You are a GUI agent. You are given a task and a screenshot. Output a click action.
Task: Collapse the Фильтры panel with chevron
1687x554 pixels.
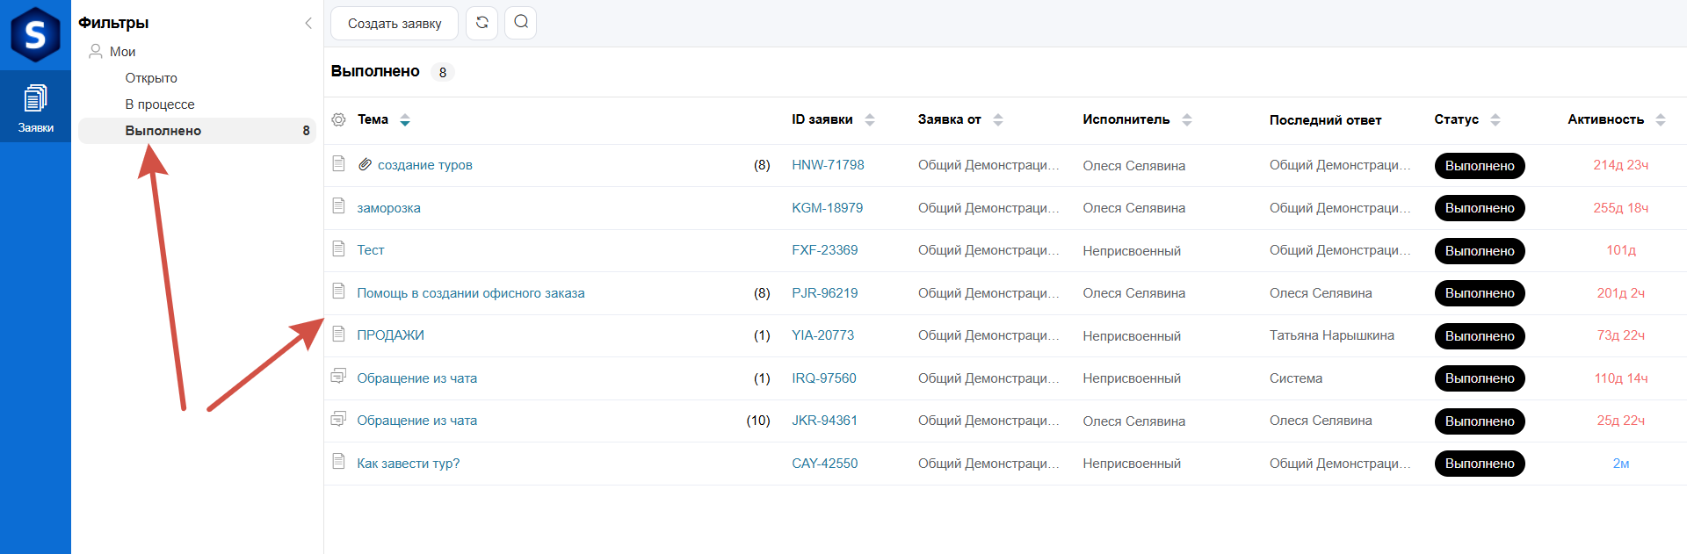click(308, 23)
